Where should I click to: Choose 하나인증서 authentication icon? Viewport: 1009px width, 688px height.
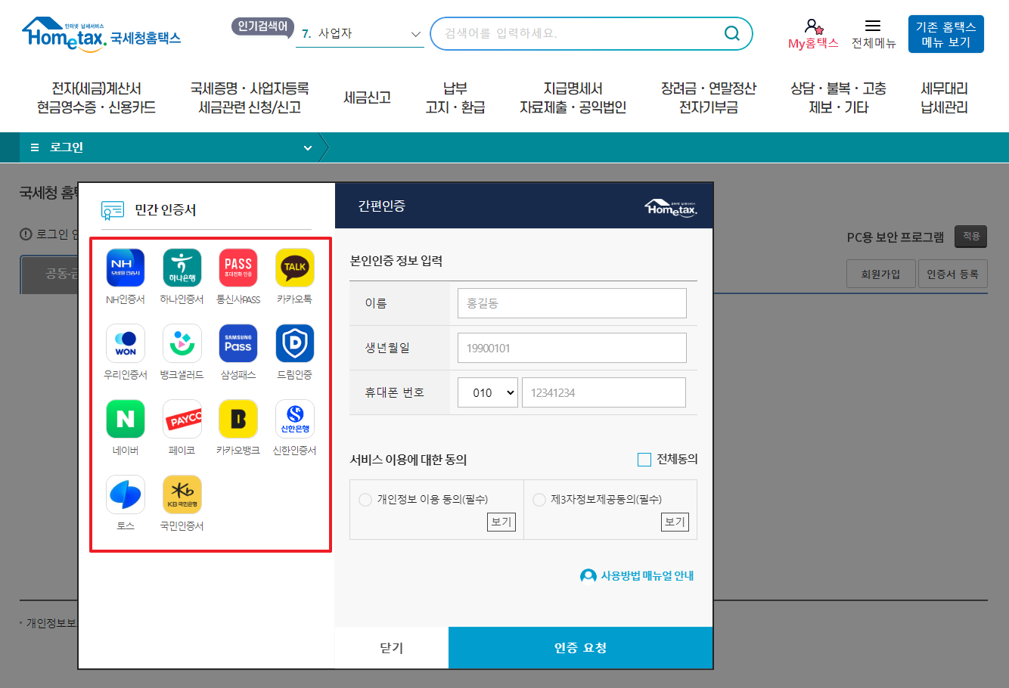point(182,268)
